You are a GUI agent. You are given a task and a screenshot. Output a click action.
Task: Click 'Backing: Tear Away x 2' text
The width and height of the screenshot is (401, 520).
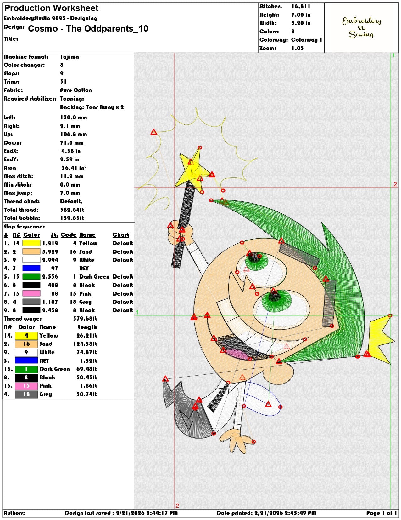pos(92,107)
